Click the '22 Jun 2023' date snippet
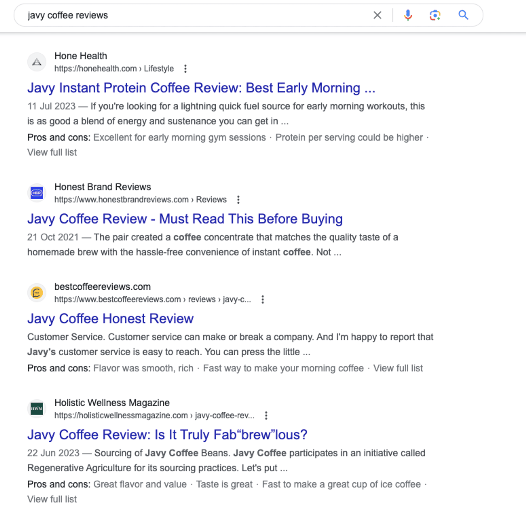 click(53, 453)
